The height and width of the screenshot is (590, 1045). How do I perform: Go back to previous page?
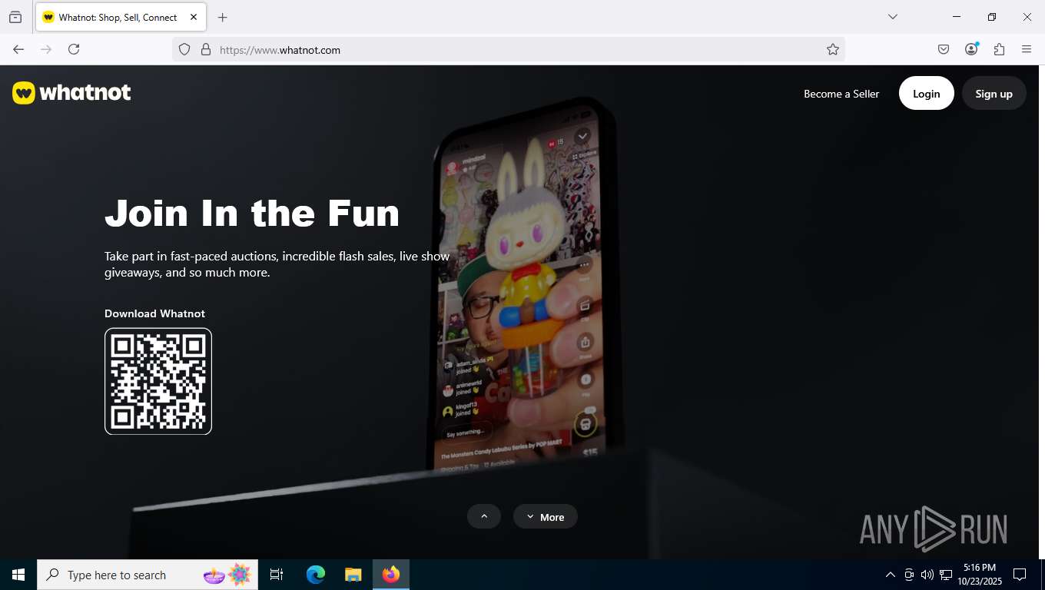[x=18, y=49]
